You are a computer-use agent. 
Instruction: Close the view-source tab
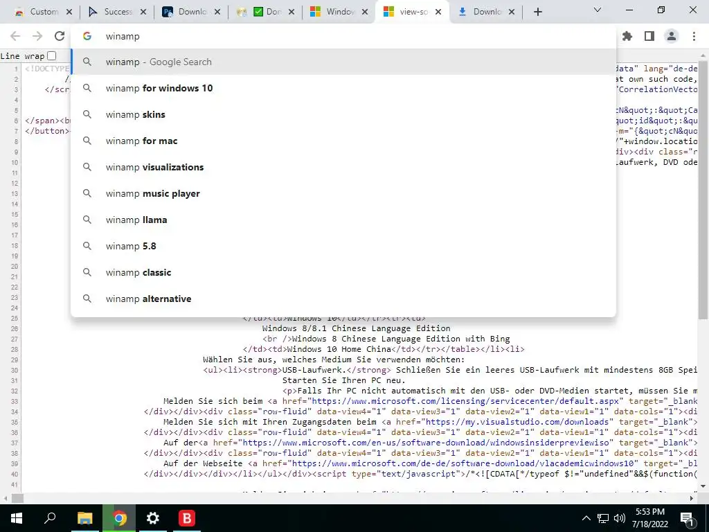click(438, 12)
